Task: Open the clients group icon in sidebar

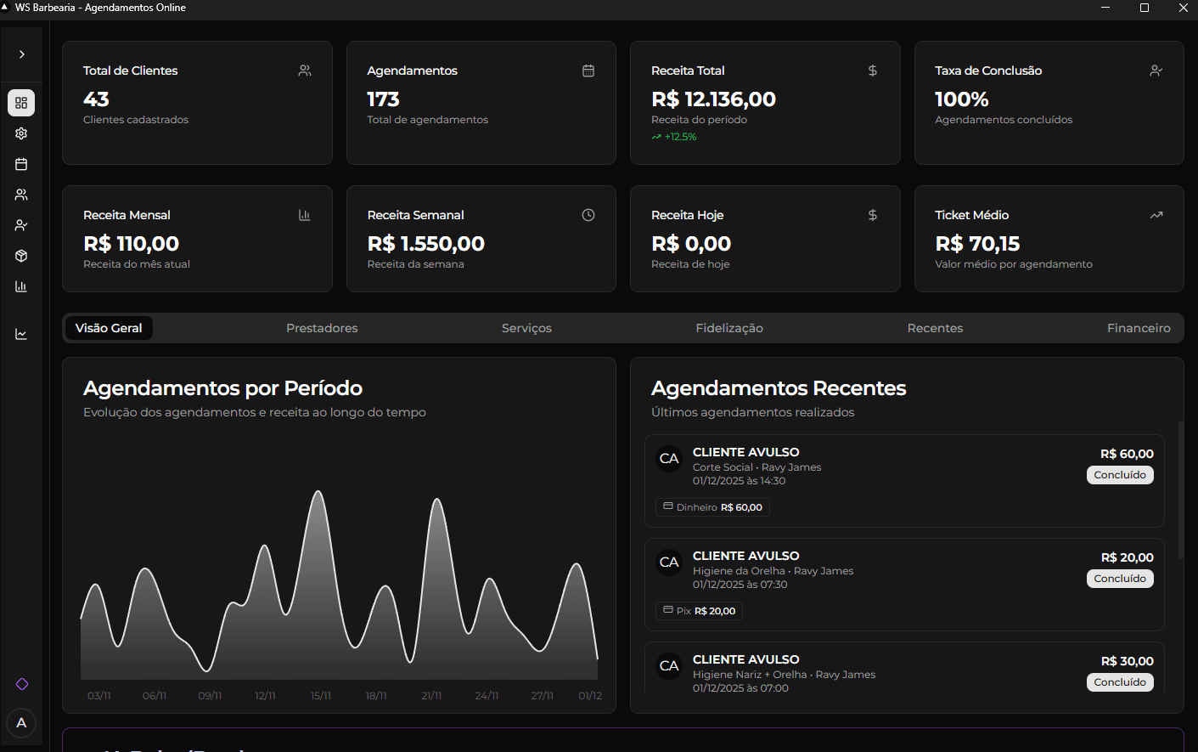Action: (x=21, y=195)
